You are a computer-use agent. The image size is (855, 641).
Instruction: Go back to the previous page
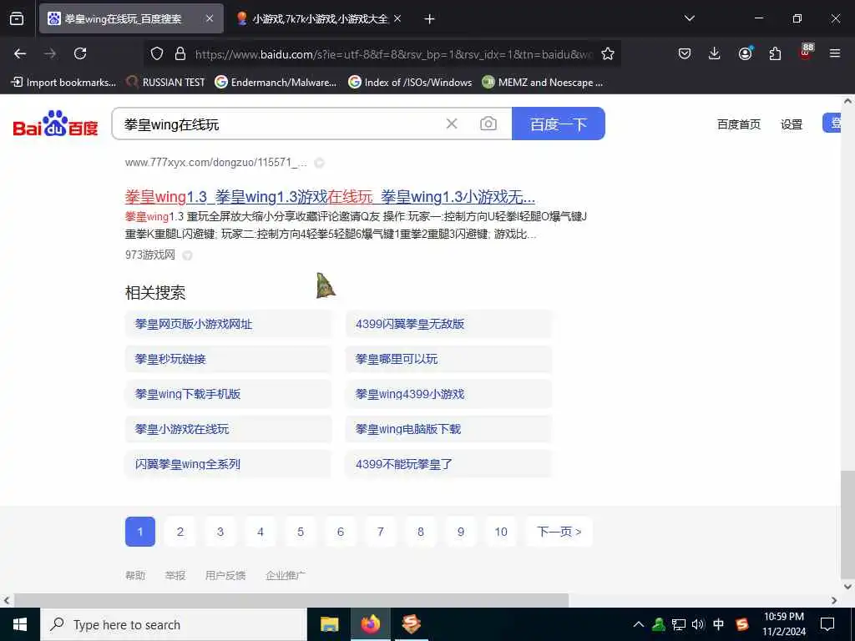tap(20, 53)
